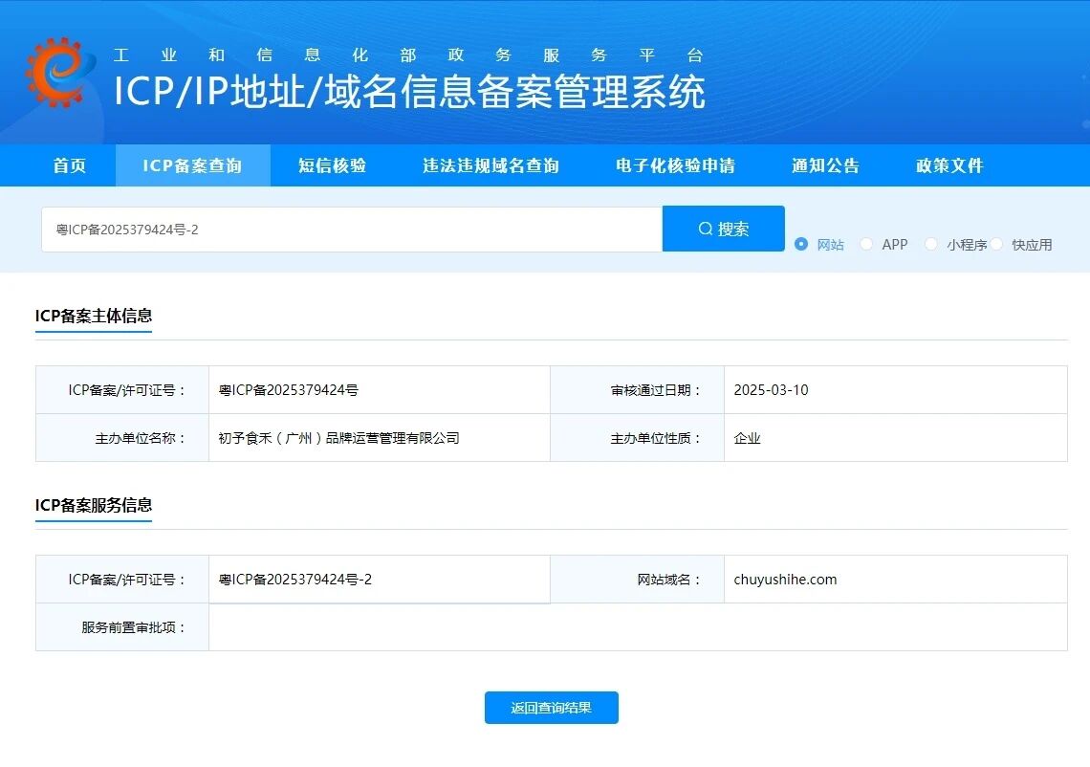Select the APP radio option
This screenshot has width=1090, height=767.
[866, 244]
